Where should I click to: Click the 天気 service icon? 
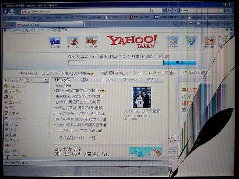pos(6,108)
